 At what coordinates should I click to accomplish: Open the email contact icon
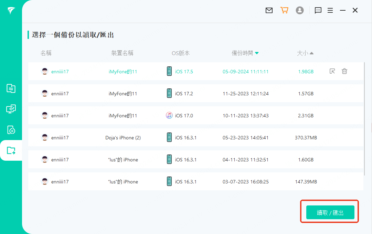(x=269, y=10)
